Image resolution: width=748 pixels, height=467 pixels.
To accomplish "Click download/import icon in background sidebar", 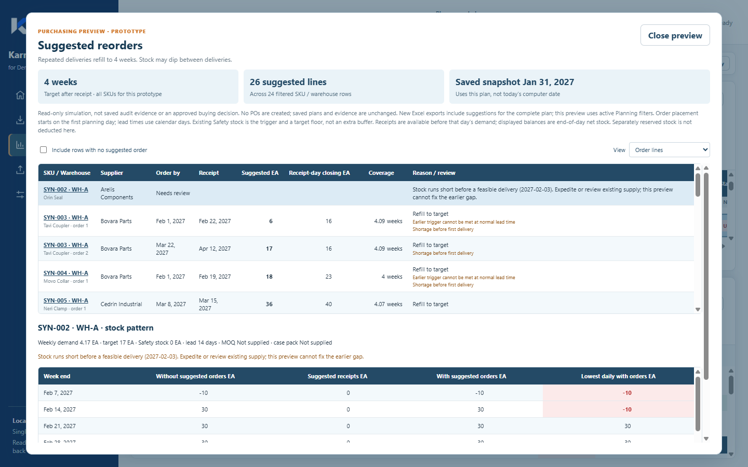I will (x=20, y=120).
